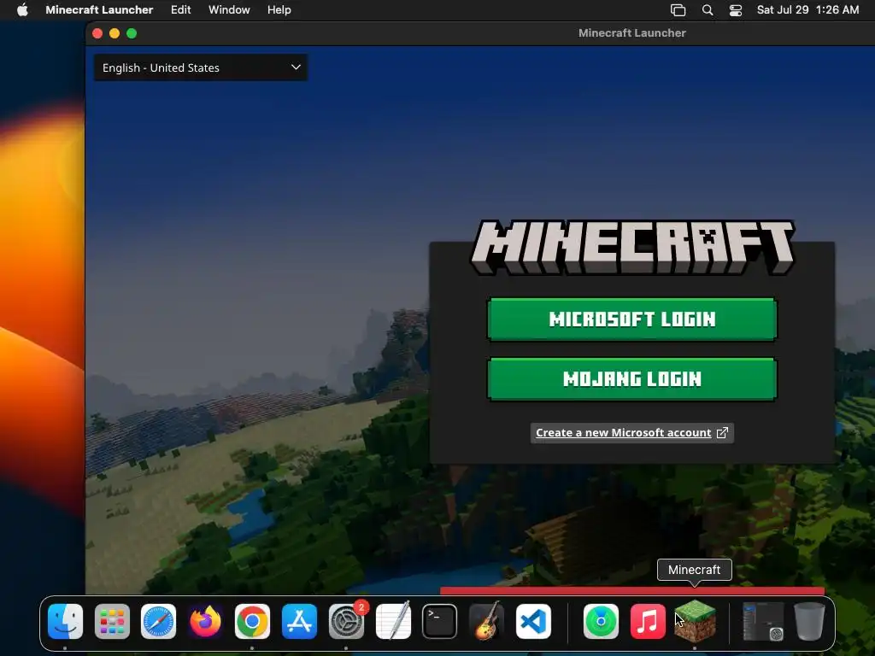The height and width of the screenshot is (656, 875).
Task: Open Launchpad from the dock
Action: (112, 622)
